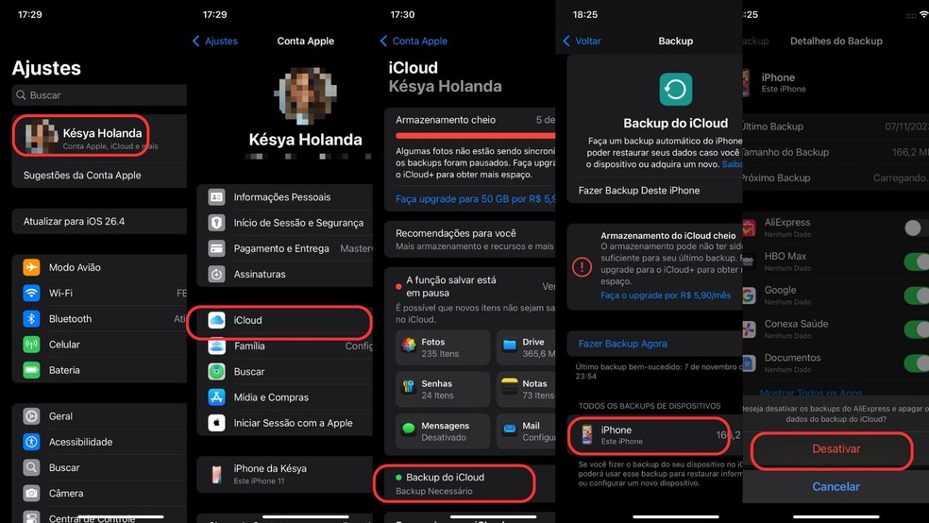Image resolution: width=929 pixels, height=523 pixels.
Task: Open the Fotos tile in iCloud
Action: pos(443,347)
